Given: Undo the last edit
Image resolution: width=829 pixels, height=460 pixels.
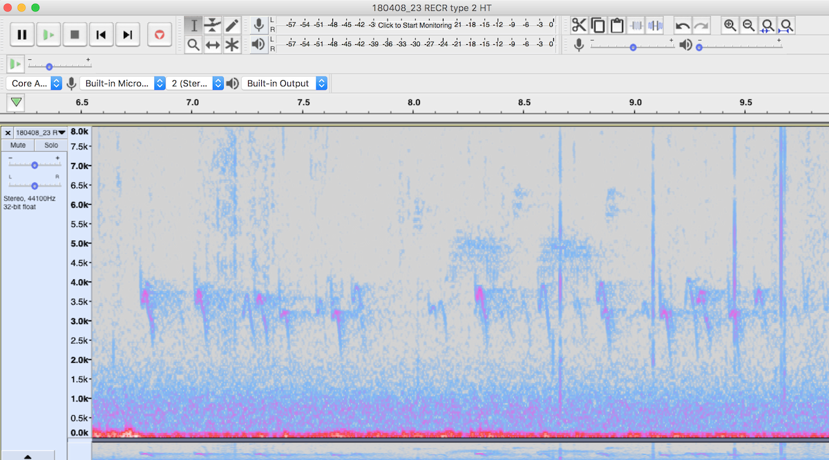Looking at the screenshot, I should pyautogui.click(x=683, y=26).
